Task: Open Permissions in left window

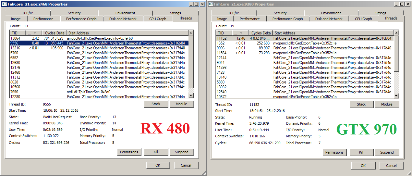Action: (129, 152)
